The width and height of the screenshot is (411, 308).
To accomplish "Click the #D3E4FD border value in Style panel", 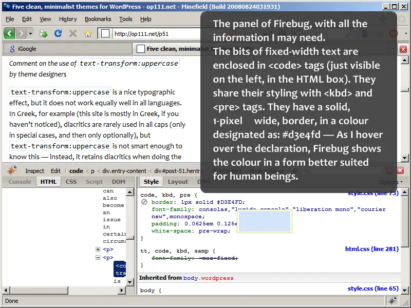I will tap(231, 202).
